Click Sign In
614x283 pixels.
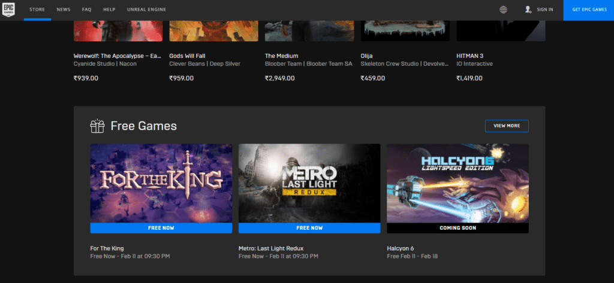tap(545, 10)
